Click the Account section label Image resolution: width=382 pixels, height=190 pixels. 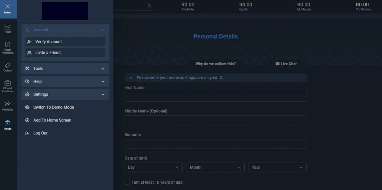[41, 30]
